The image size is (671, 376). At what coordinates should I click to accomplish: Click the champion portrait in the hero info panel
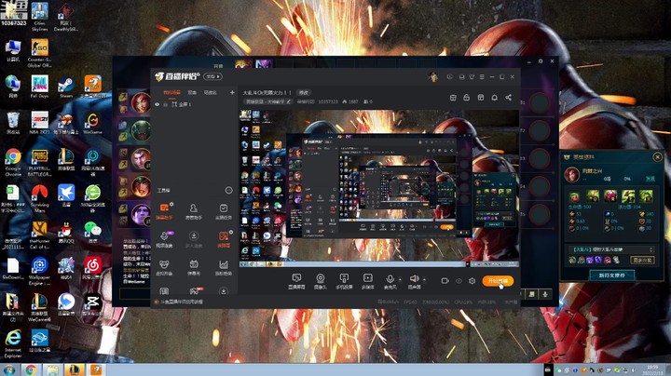[x=572, y=174]
